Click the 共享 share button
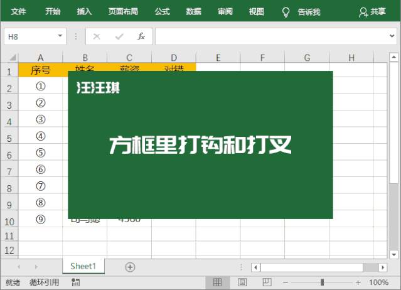The width and height of the screenshot is (401, 290). [x=372, y=12]
